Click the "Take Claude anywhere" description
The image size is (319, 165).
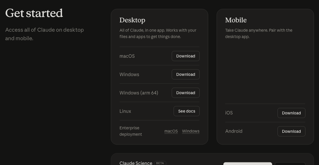(259, 33)
